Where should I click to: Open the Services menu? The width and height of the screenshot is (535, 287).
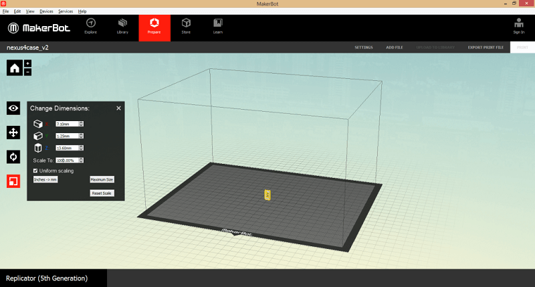pyautogui.click(x=66, y=11)
